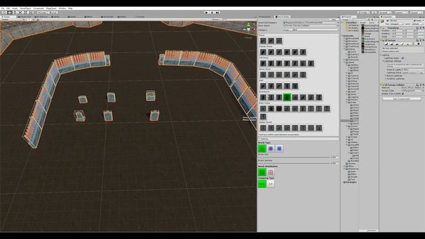425x239 pixels.
Task: Select last prefab in the Graveyard row
Action: pos(319,98)
